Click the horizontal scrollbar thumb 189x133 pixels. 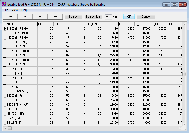click(x=10, y=128)
